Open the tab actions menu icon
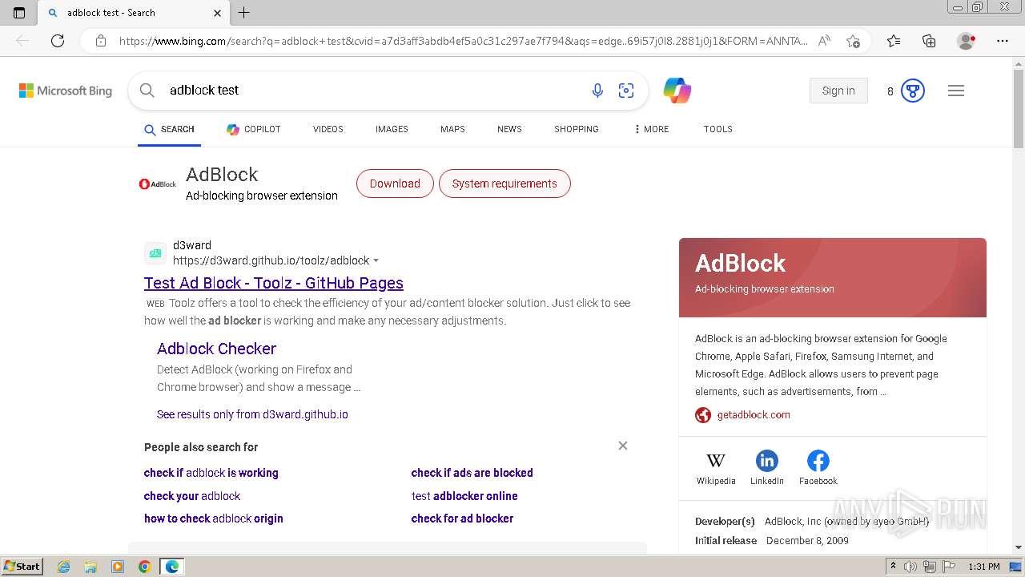The image size is (1025, 577). [x=19, y=13]
